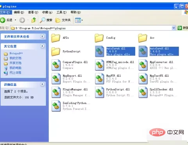Open the APIs folder icon
This screenshot has width=188, height=145.
(56, 38)
